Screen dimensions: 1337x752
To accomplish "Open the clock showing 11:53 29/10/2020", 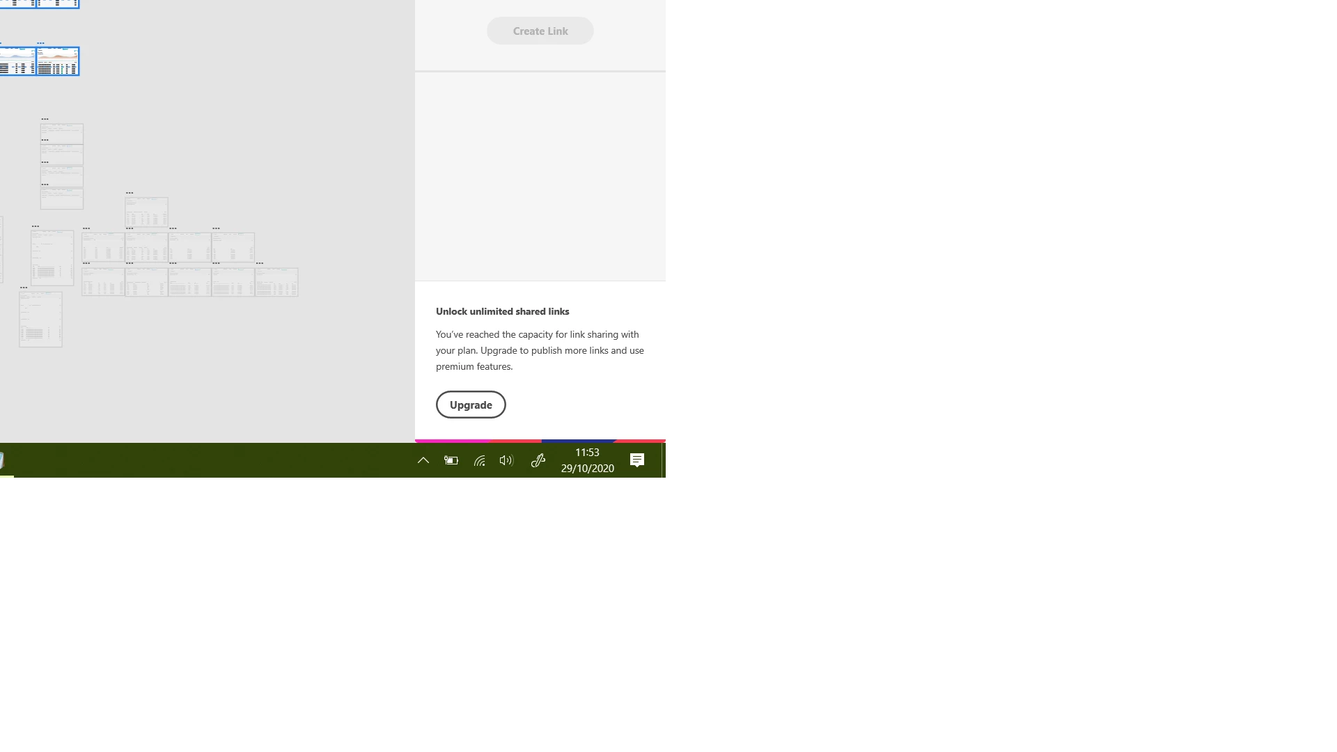I will point(587,460).
